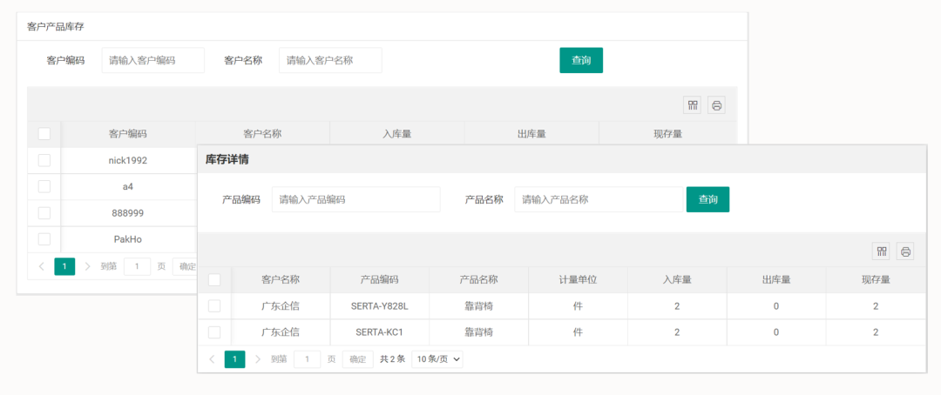Select page 1 in 客户产品库存 pagination
941x395 pixels.
[64, 266]
